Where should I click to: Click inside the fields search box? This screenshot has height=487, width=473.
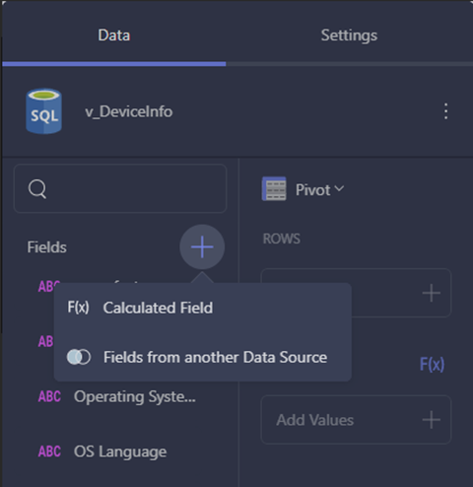120,188
